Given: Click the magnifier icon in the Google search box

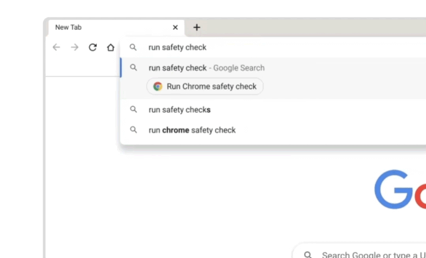Looking at the screenshot, I should click(x=308, y=254).
